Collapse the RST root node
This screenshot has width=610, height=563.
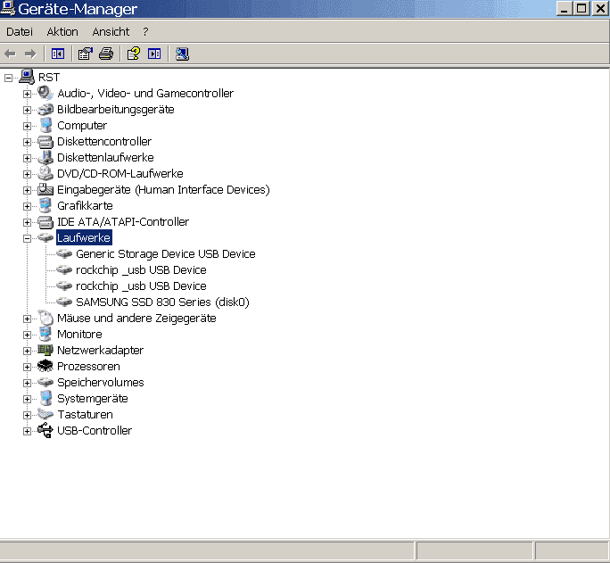[8, 79]
